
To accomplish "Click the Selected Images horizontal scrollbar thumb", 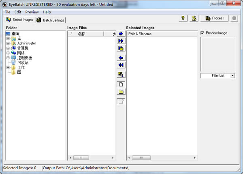I will 141,158.
